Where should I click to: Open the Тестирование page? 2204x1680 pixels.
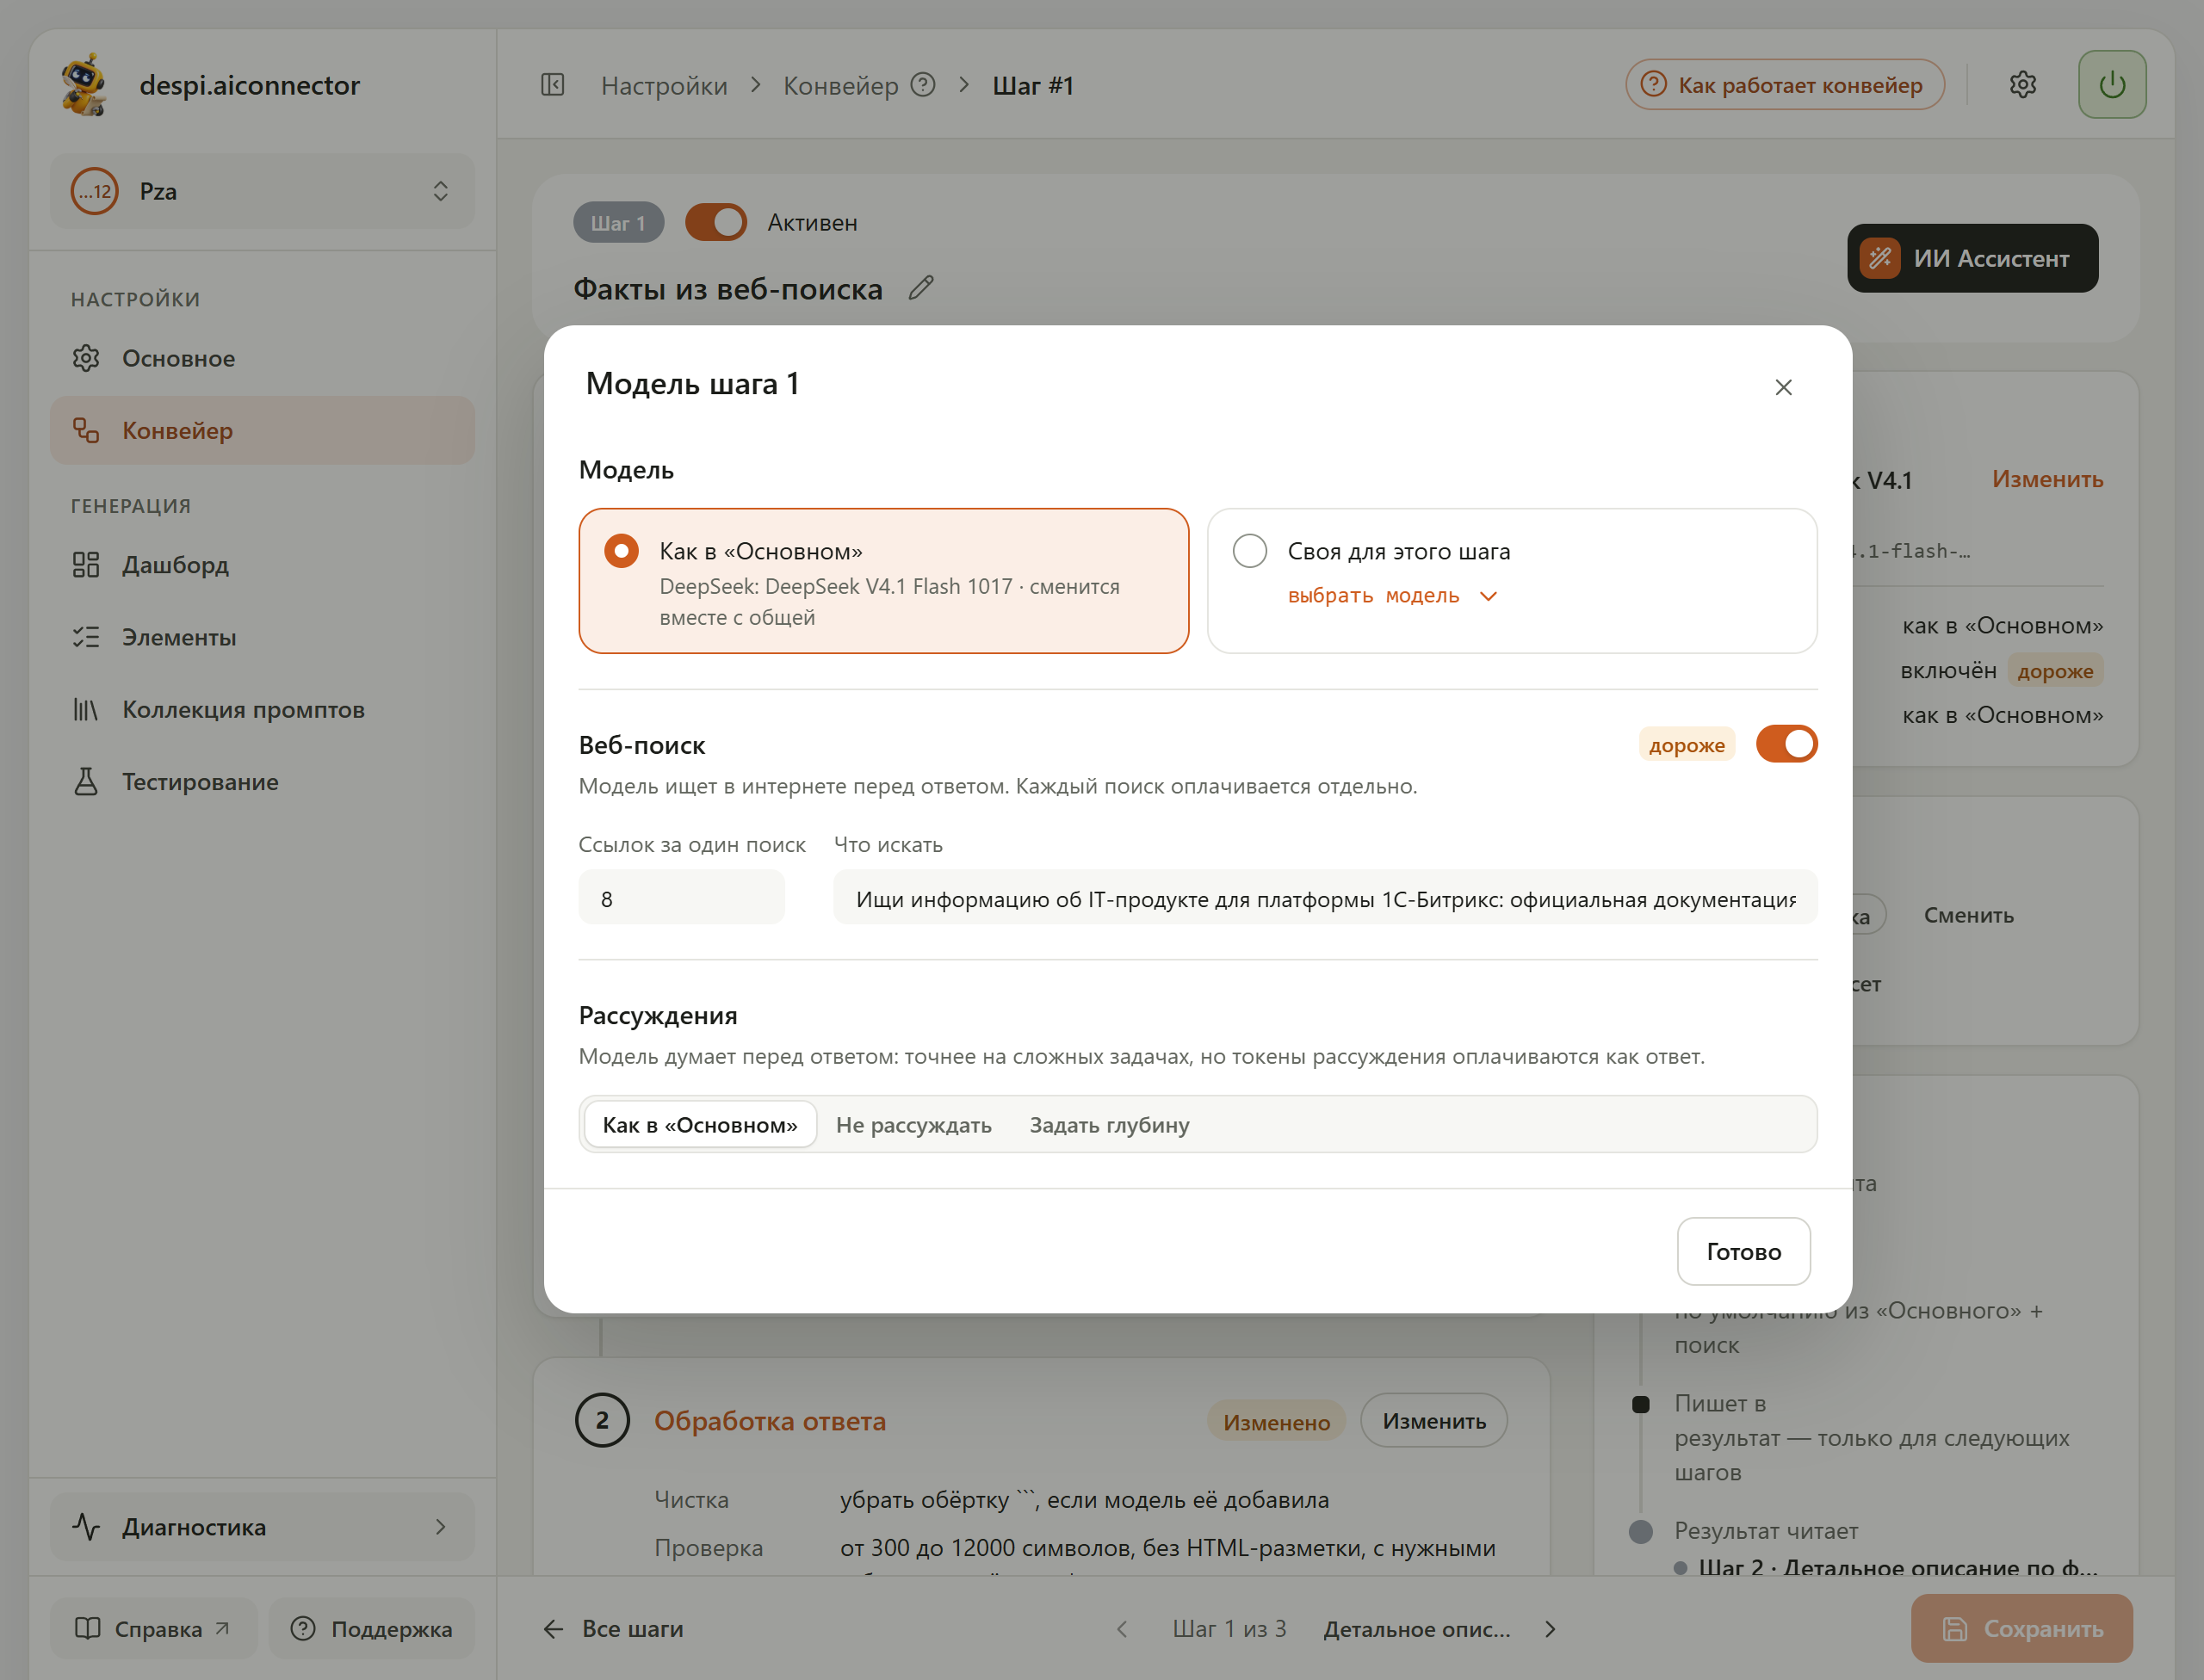pos(262,782)
